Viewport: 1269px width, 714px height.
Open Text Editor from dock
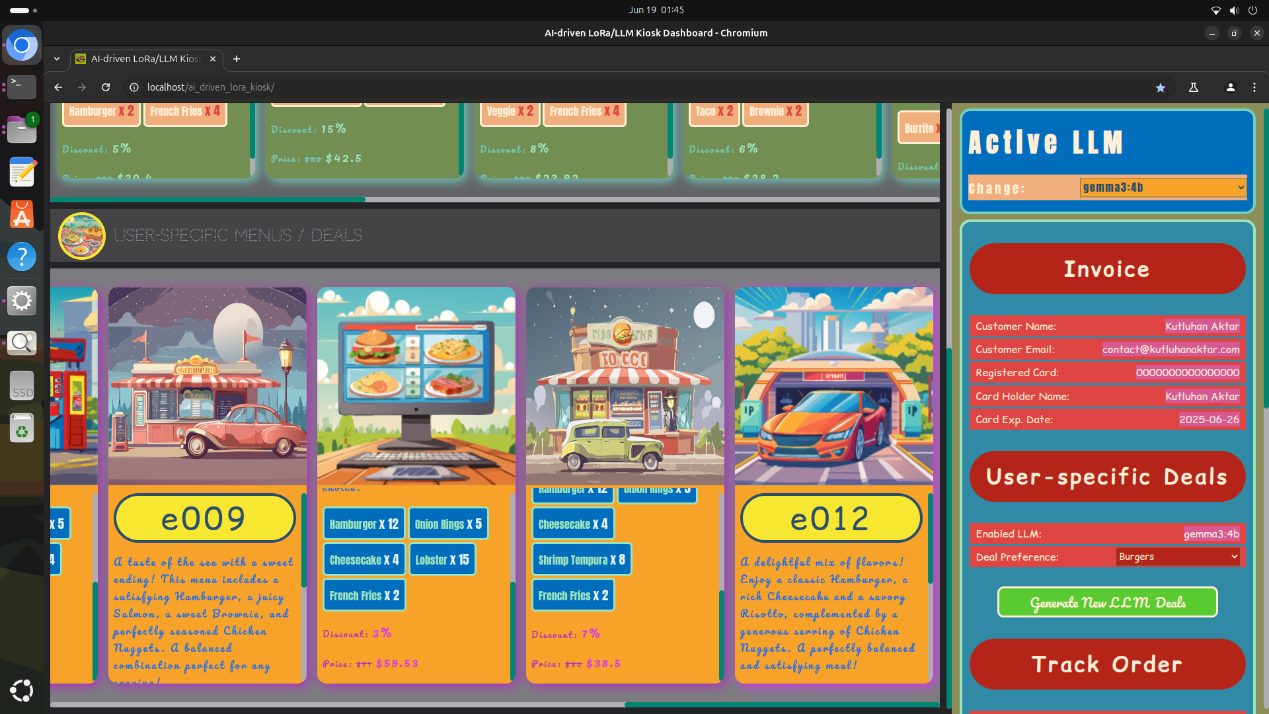coord(22,173)
